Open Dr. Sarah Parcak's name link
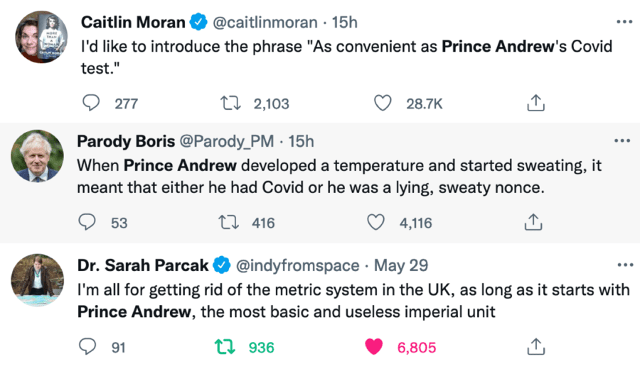This screenshot has height=366, width=640. [143, 265]
